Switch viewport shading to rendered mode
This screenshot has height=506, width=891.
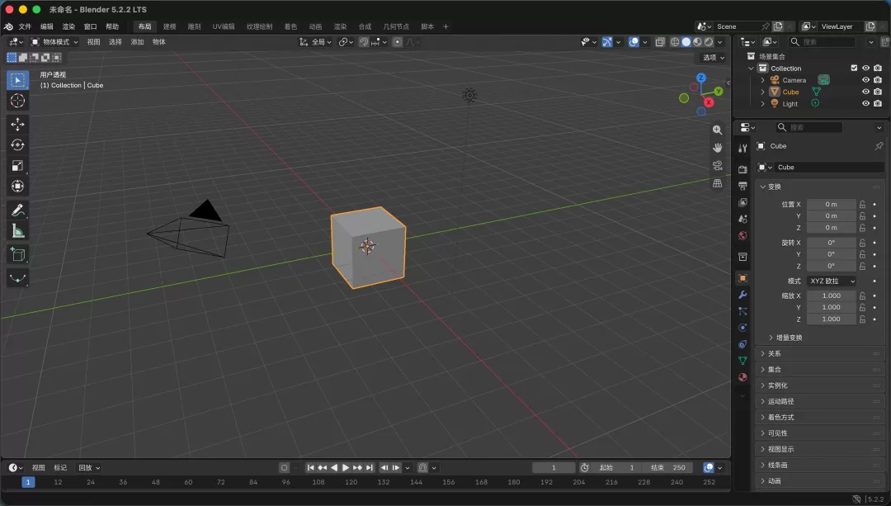709,42
